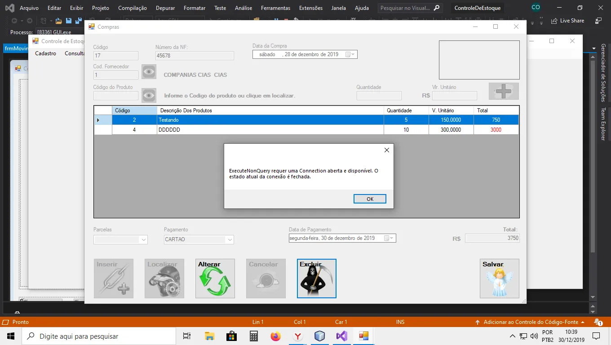611x345 pixels.
Task: Click the Cancelar cloud button
Action: [266, 279]
